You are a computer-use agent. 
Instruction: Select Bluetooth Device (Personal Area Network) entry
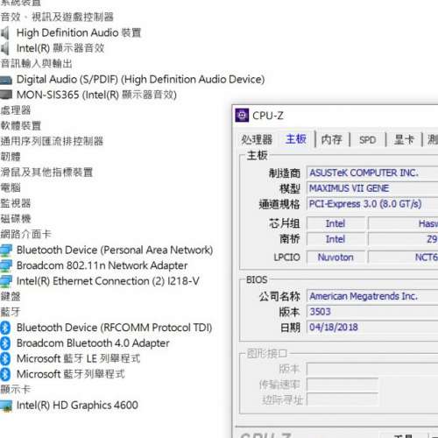click(x=115, y=251)
